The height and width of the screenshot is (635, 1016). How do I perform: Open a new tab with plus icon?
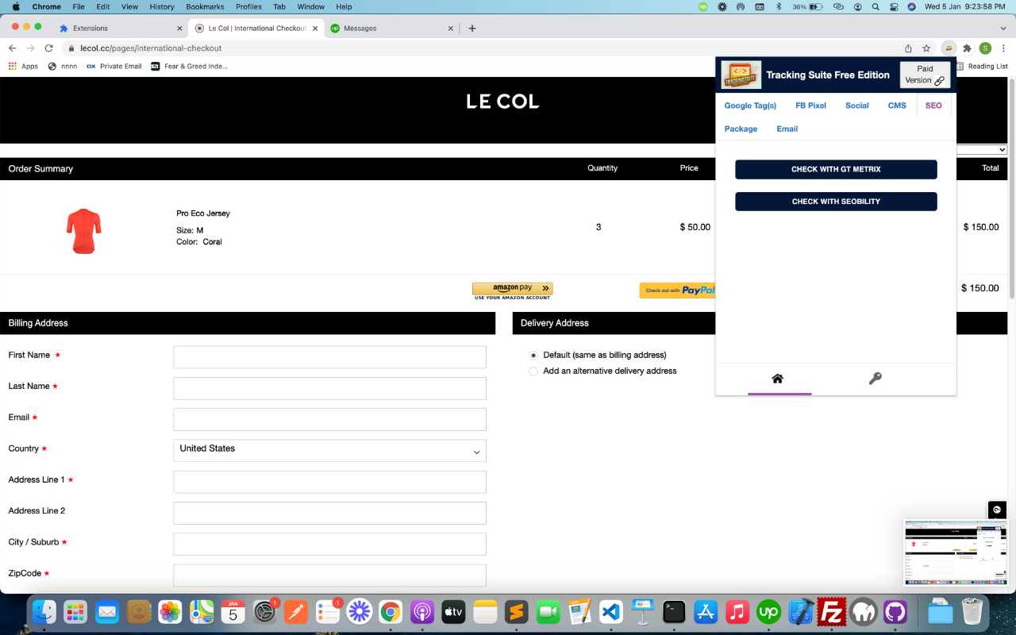pyautogui.click(x=472, y=28)
